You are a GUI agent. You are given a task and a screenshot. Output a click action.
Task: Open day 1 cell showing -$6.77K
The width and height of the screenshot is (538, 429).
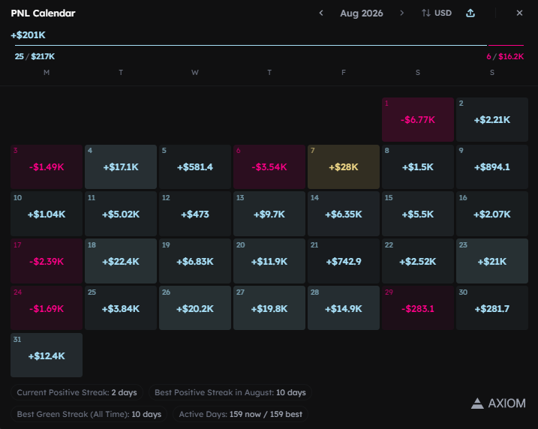click(418, 119)
